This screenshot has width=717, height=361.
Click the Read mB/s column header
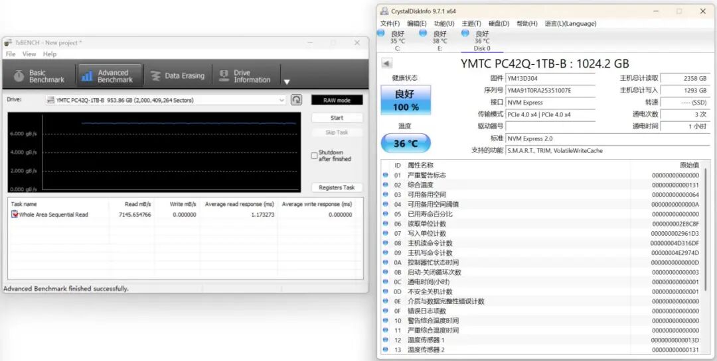[137, 204]
